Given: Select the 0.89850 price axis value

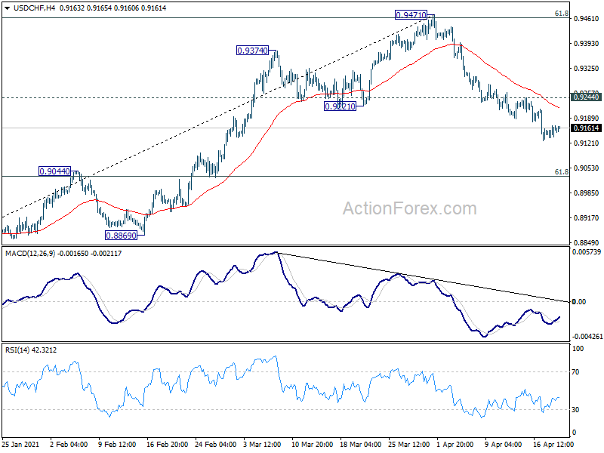Looking at the screenshot, I should tap(587, 193).
